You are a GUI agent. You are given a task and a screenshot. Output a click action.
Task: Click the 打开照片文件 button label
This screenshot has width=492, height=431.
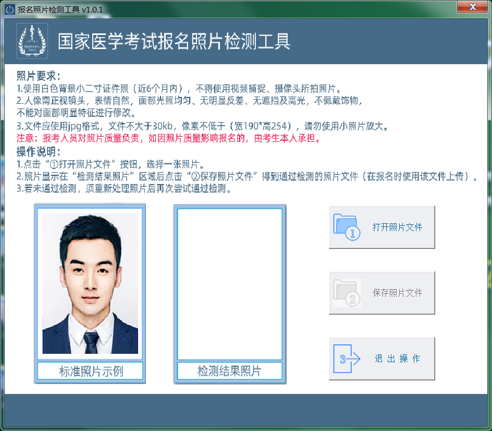[397, 227]
